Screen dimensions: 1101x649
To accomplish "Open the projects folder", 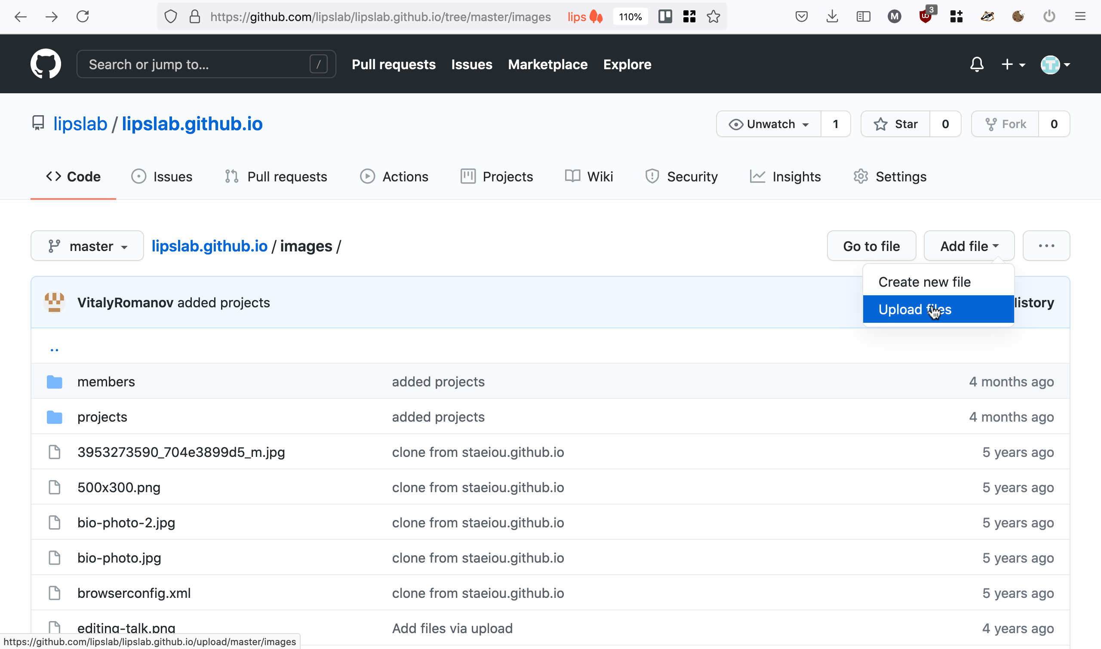I will (x=102, y=417).
